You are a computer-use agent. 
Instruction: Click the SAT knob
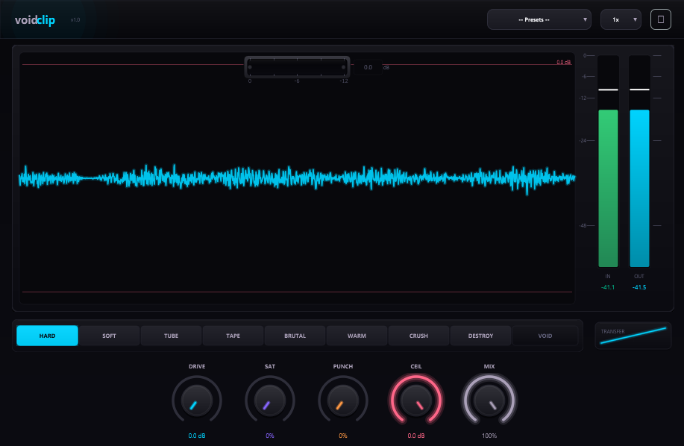tap(270, 400)
